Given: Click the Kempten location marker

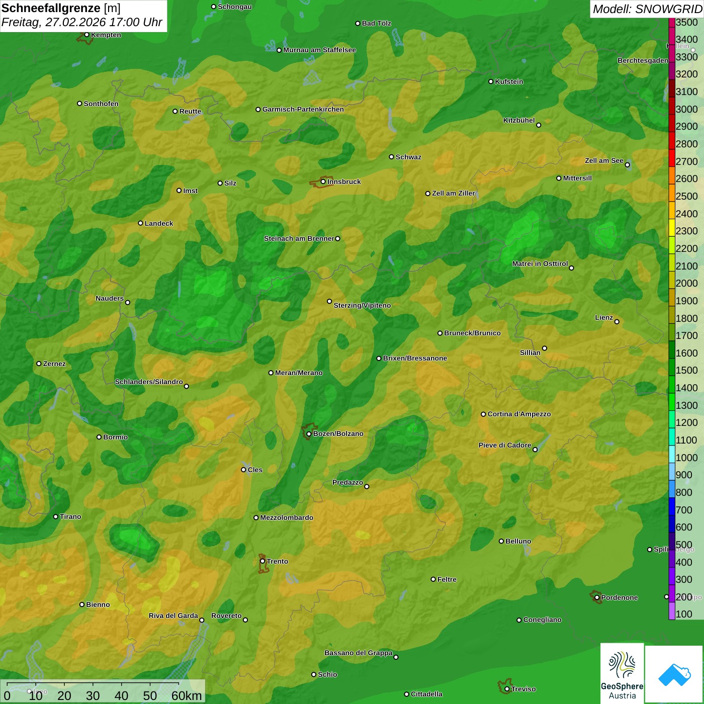Looking at the screenshot, I should click(x=86, y=35).
